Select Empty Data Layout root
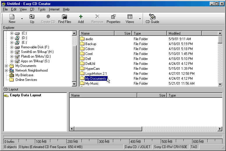This screenshot has height=151, width=226. click(26, 95)
